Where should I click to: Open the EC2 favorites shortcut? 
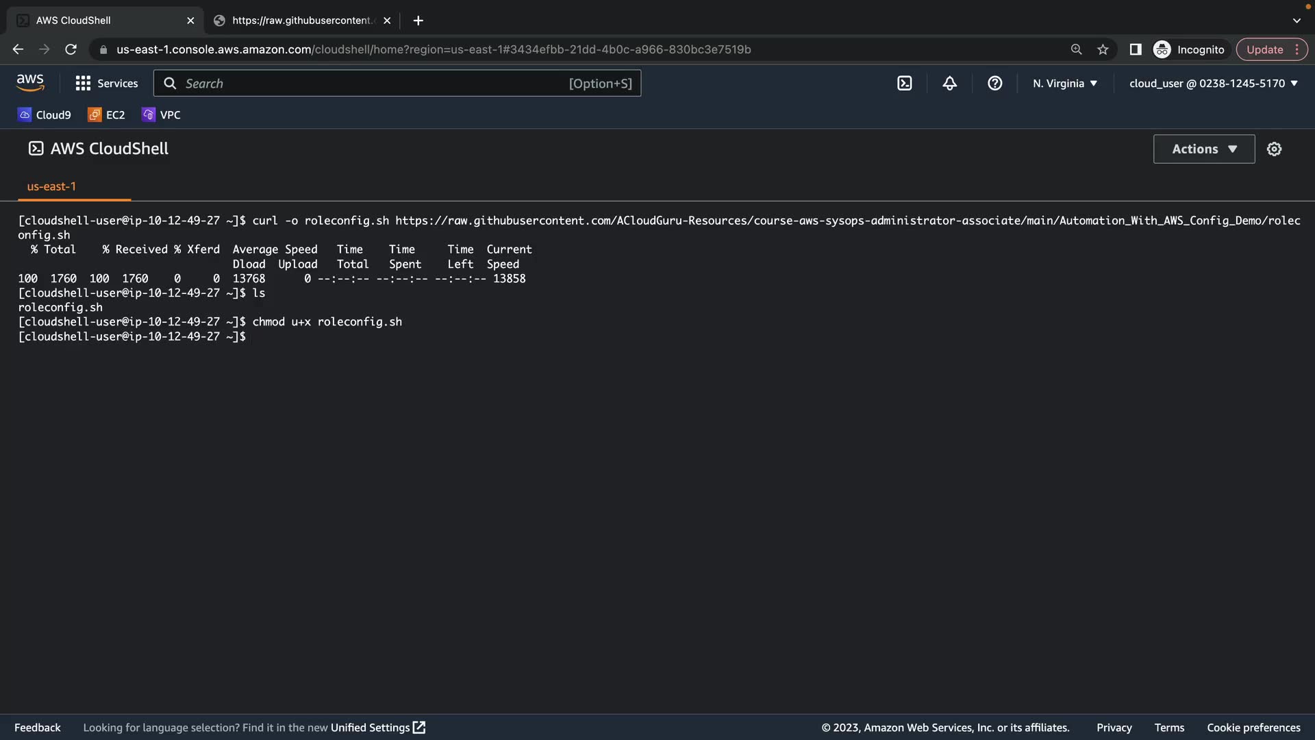point(107,115)
